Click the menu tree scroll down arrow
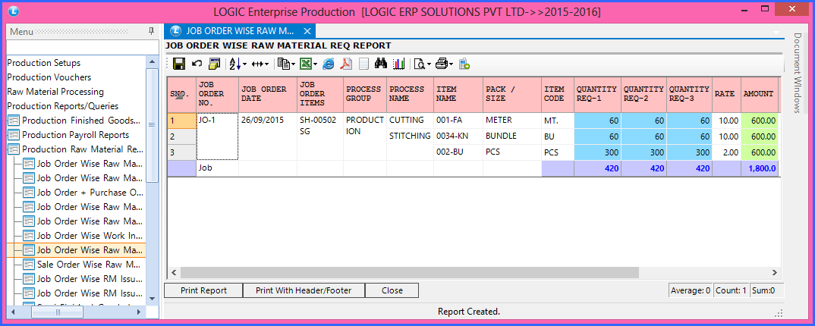 [152, 299]
